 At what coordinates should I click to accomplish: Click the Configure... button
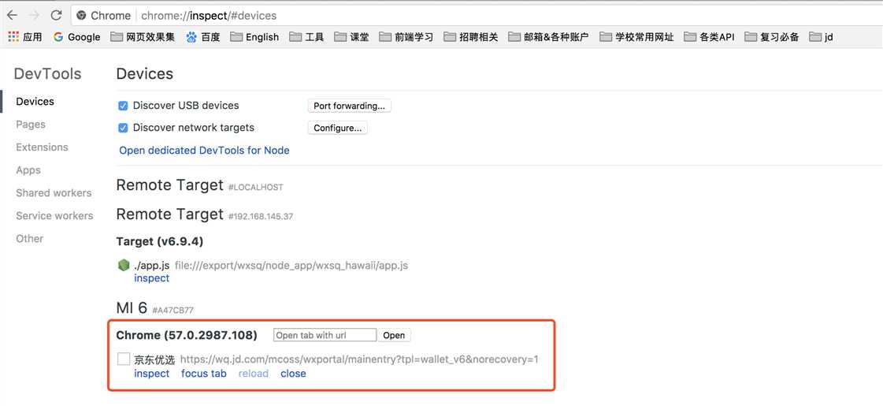pyautogui.click(x=337, y=128)
